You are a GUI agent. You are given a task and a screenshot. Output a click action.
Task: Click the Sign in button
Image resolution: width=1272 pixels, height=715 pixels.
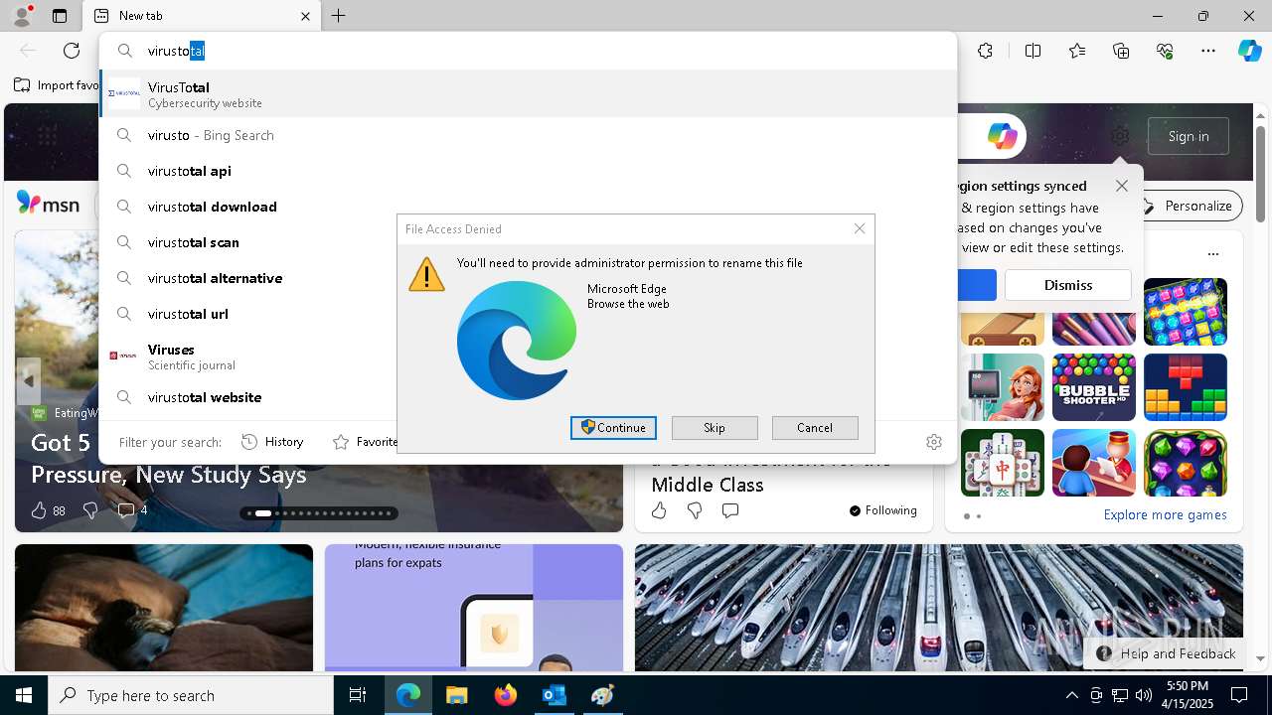(x=1189, y=136)
